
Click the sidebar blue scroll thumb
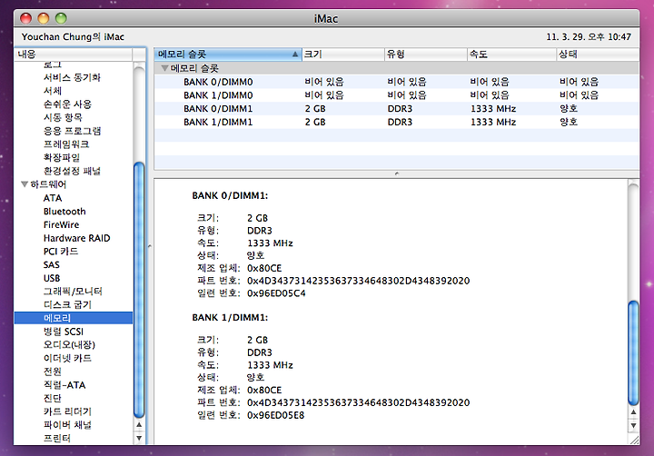(139, 290)
